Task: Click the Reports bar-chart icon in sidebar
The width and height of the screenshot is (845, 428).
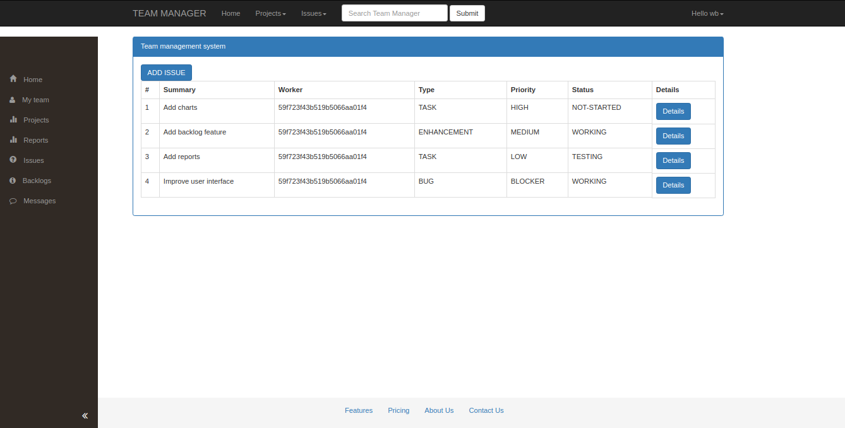Action: tap(13, 140)
